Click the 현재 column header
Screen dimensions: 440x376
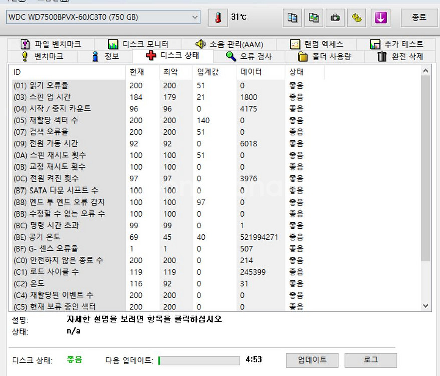tap(142, 72)
